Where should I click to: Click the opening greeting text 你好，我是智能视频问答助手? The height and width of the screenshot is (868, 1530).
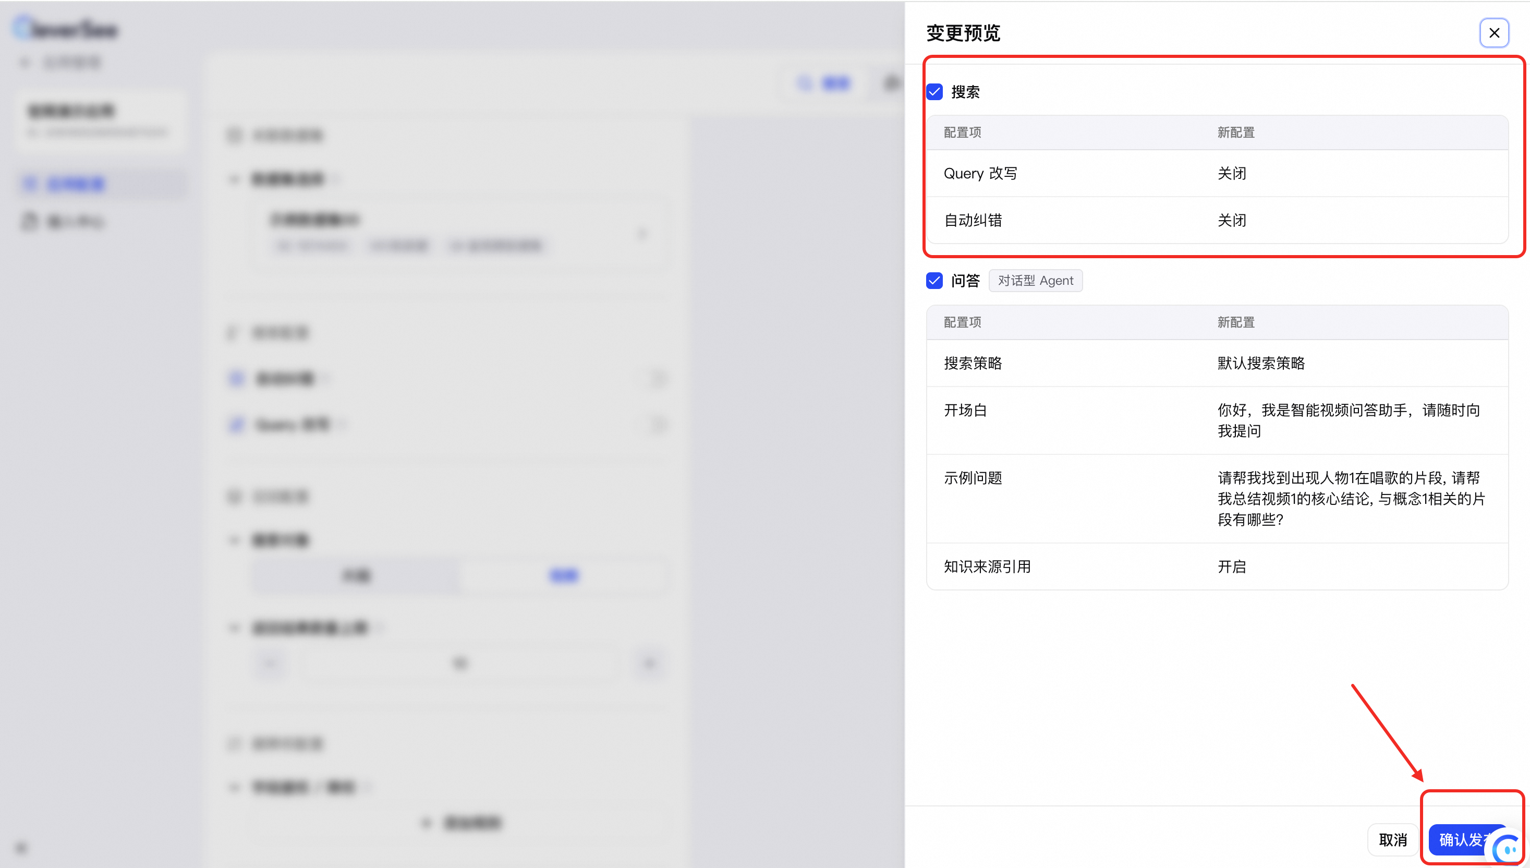point(1349,420)
